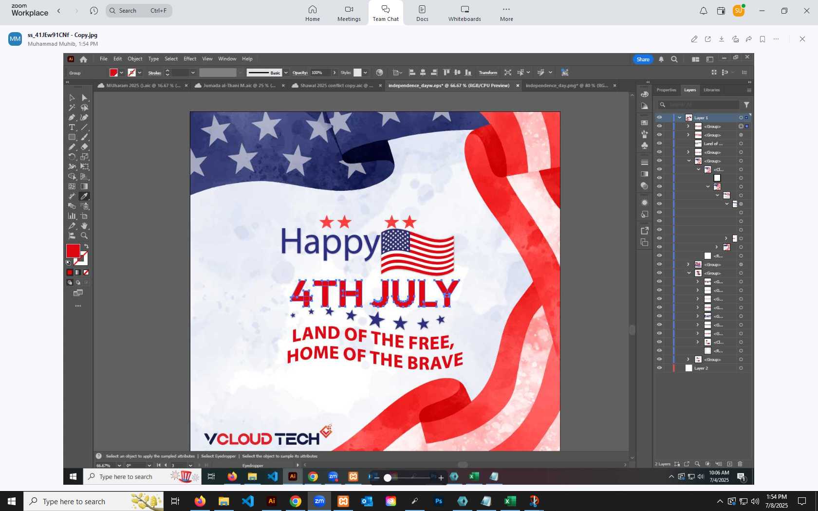Toggle visibility eye of Layer 2
The image size is (818, 511).
click(659, 368)
